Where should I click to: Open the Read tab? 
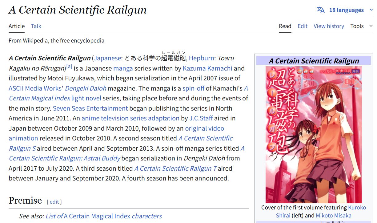[285, 26]
